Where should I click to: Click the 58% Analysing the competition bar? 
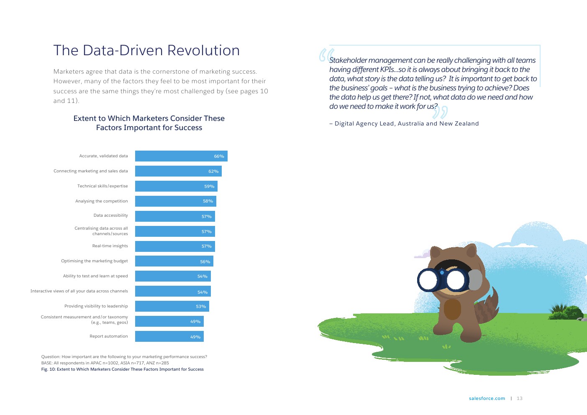pyautogui.click(x=175, y=201)
